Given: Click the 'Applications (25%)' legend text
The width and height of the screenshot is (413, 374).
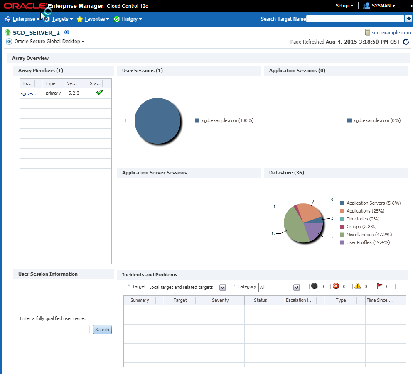Looking at the screenshot, I should pyautogui.click(x=365, y=211).
